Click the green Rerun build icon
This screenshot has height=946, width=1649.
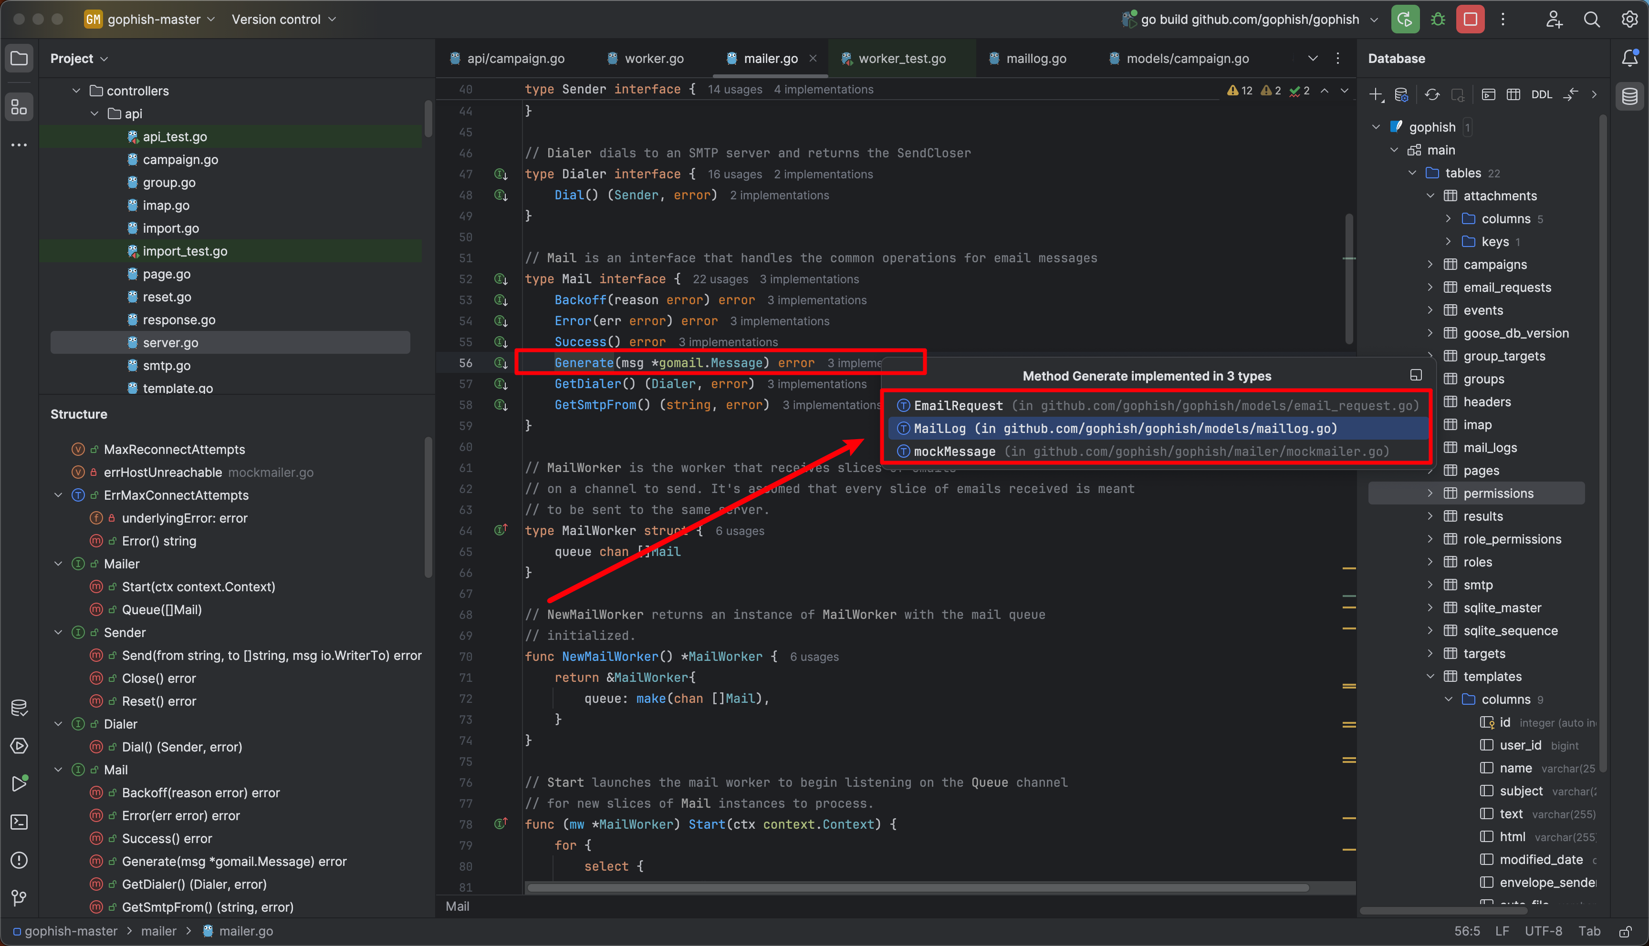coord(1405,20)
